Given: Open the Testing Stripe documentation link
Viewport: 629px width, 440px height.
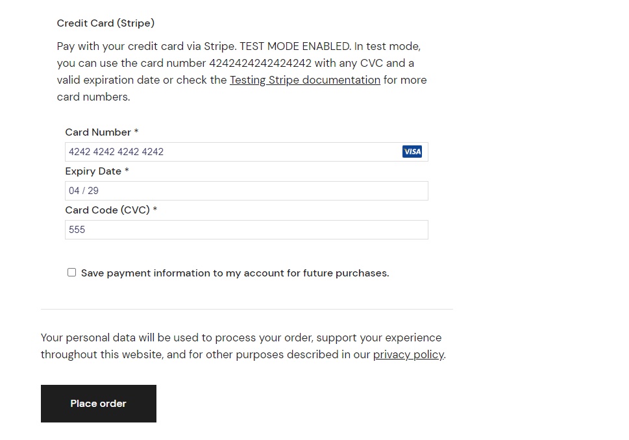Looking at the screenshot, I should (x=305, y=80).
